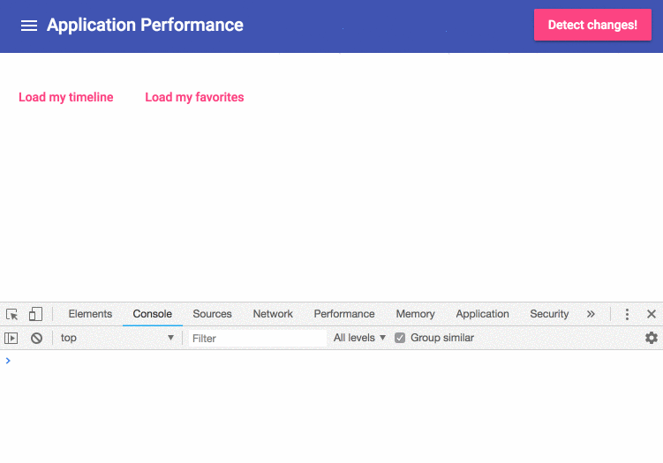
Task: Expand the top context dropdown
Action: coord(117,338)
